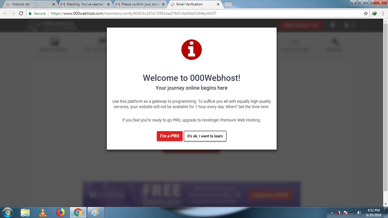The height and width of the screenshot is (218, 388).
Task: Open the Windows Start menu
Action: pos(8,213)
